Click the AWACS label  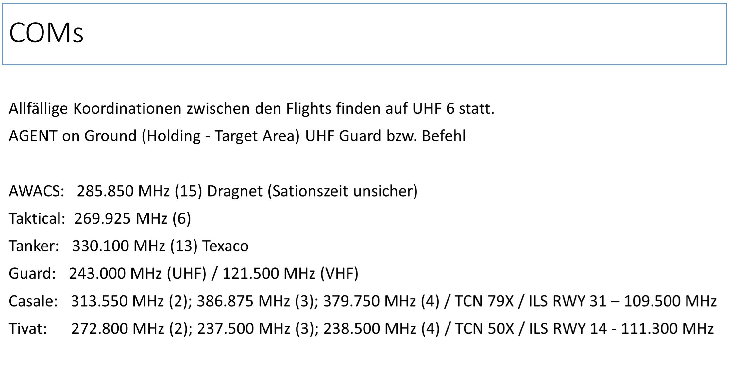[x=36, y=191]
